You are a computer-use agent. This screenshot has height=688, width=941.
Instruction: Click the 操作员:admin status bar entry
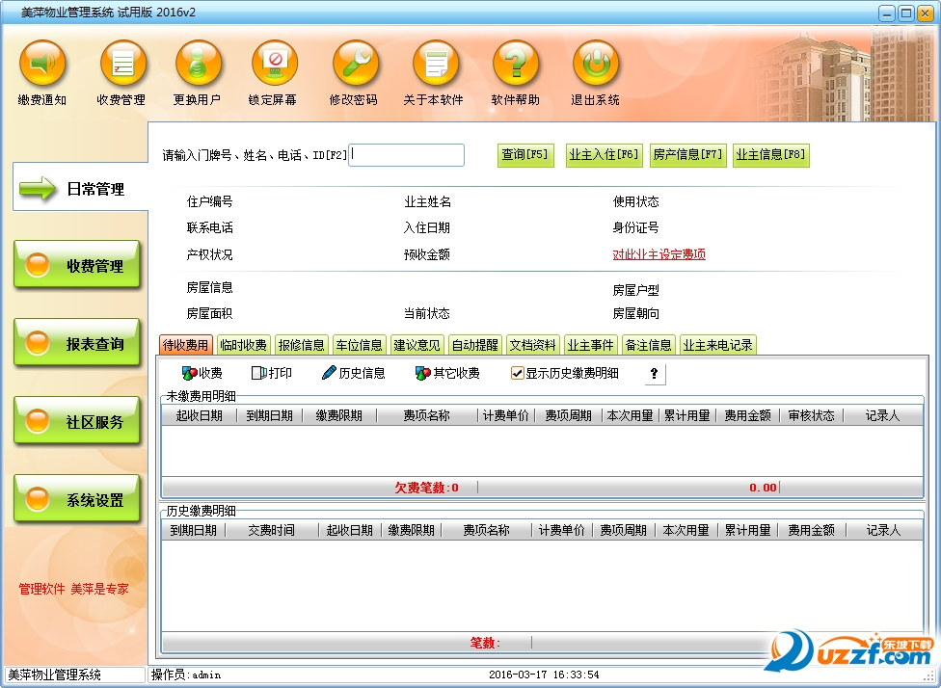pyautogui.click(x=186, y=675)
